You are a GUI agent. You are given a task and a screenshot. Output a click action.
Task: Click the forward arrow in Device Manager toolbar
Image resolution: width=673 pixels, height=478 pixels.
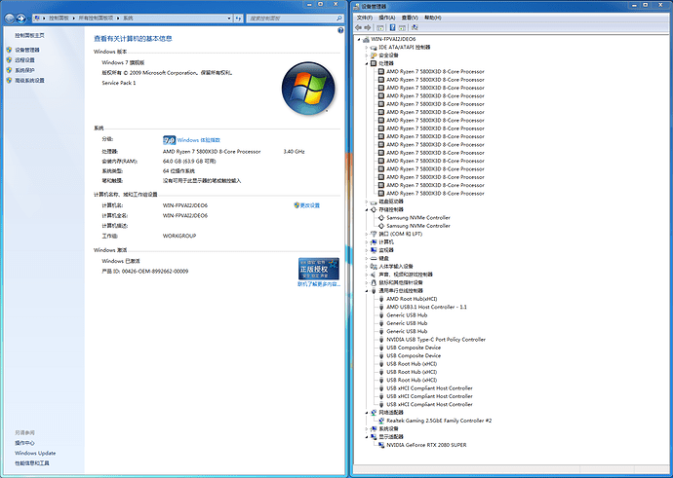click(368, 27)
